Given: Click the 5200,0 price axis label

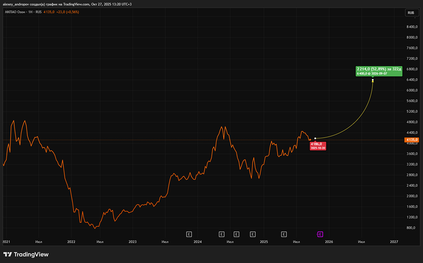Looking at the screenshot, I should (412, 111).
